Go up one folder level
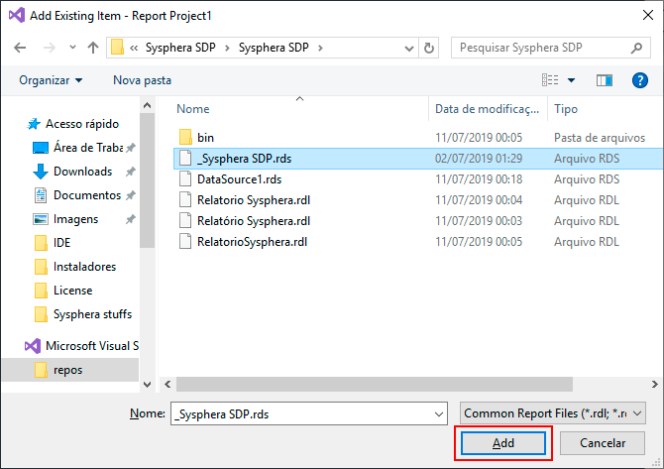Viewport: 664px width, 469px height. tap(93, 48)
